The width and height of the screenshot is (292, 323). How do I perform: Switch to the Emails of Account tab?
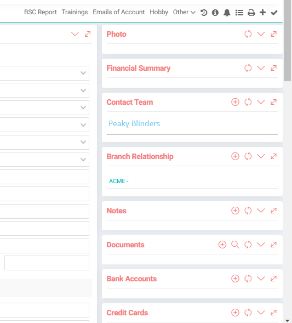[119, 12]
